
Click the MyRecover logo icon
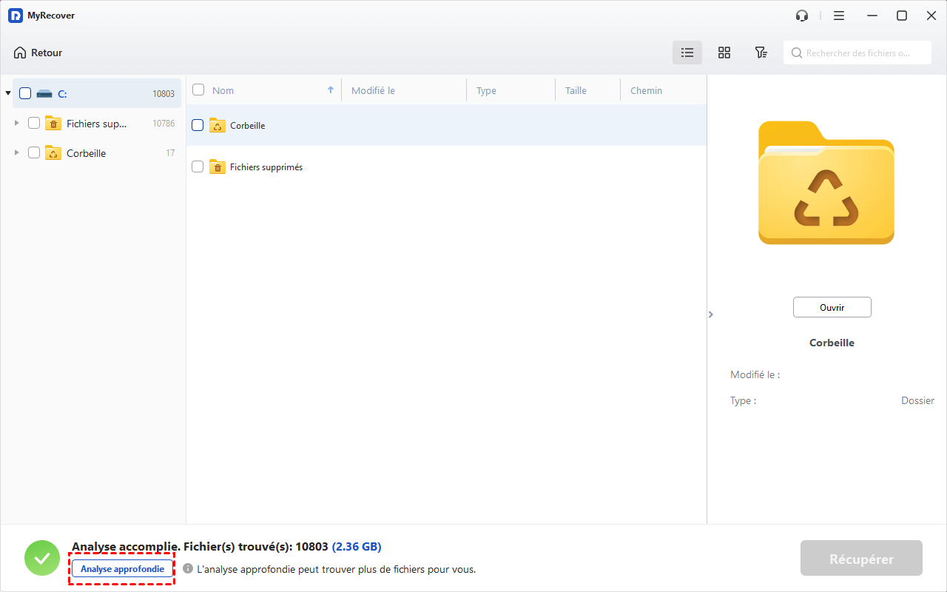(16, 16)
